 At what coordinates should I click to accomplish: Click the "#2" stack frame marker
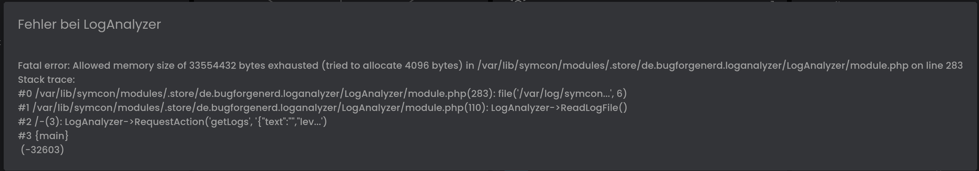click(x=24, y=122)
